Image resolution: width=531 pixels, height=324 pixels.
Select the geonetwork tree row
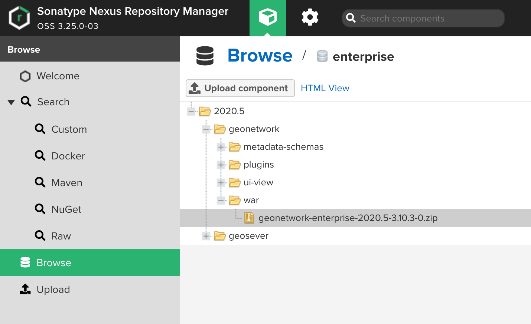pyautogui.click(x=355, y=129)
